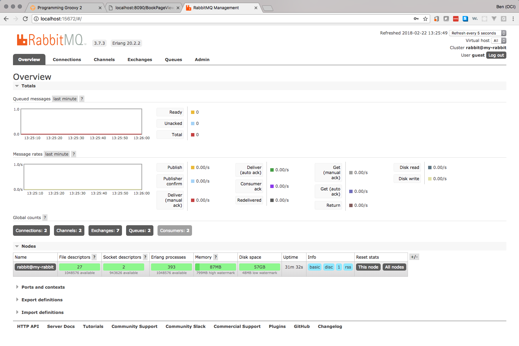This screenshot has width=519, height=346.
Task: Switch to the Queues tab
Action: [174, 59]
